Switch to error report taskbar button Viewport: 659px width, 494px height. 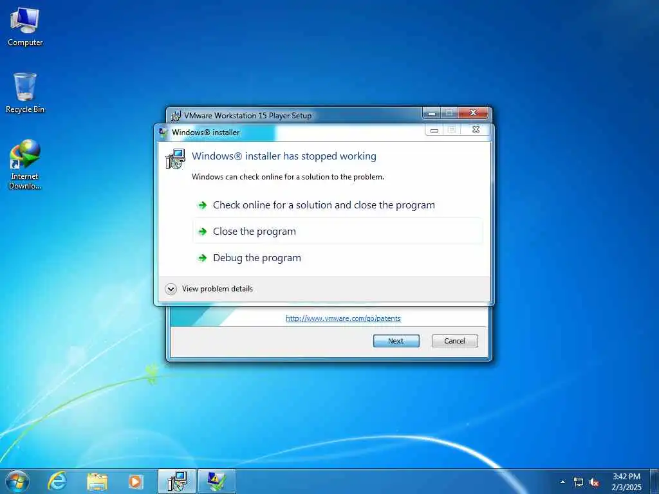pyautogui.click(x=216, y=481)
